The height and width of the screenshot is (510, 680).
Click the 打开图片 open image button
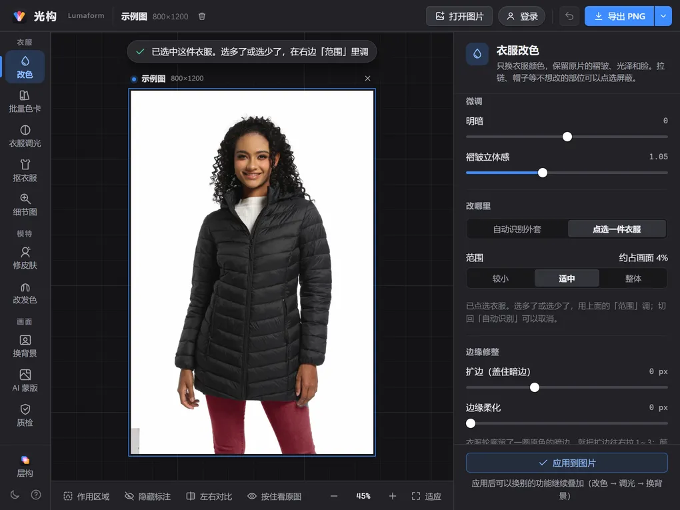459,17
